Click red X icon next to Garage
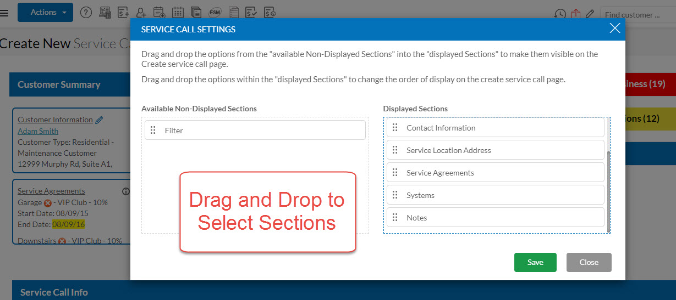The height and width of the screenshot is (300, 676). 47,202
